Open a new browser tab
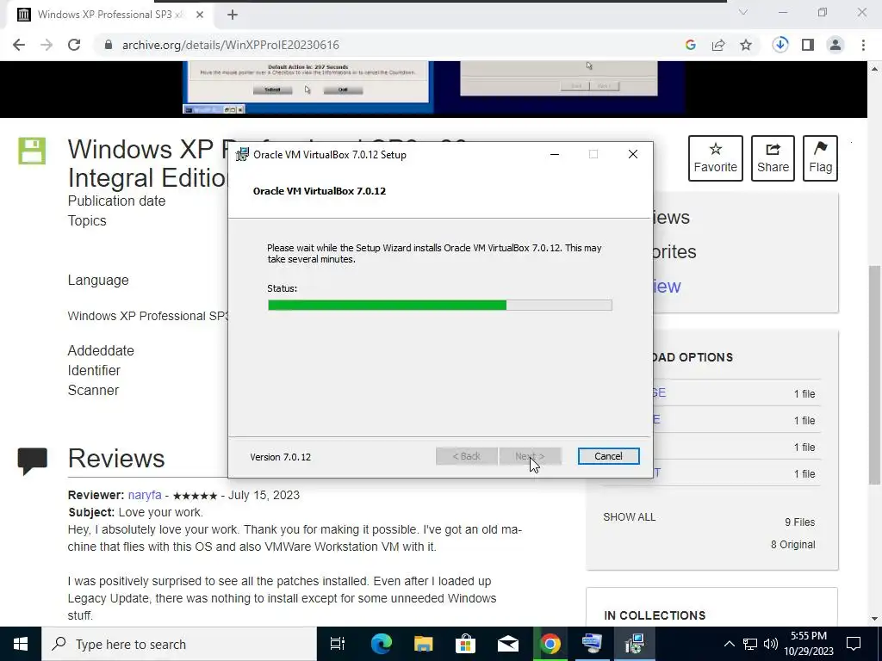This screenshot has height=661, width=882. pos(233,15)
